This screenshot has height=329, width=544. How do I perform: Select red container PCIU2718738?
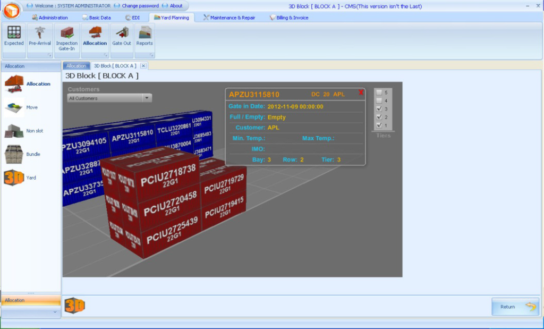(x=168, y=177)
